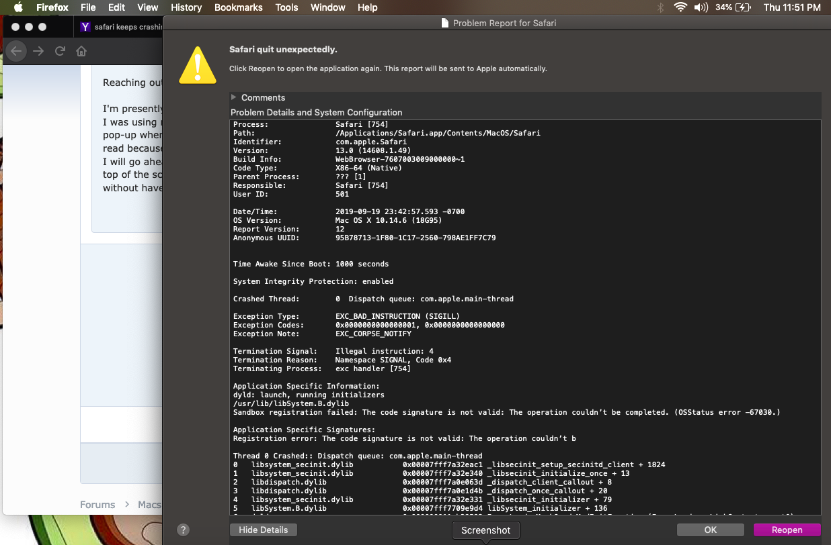Open the View menu

click(148, 7)
